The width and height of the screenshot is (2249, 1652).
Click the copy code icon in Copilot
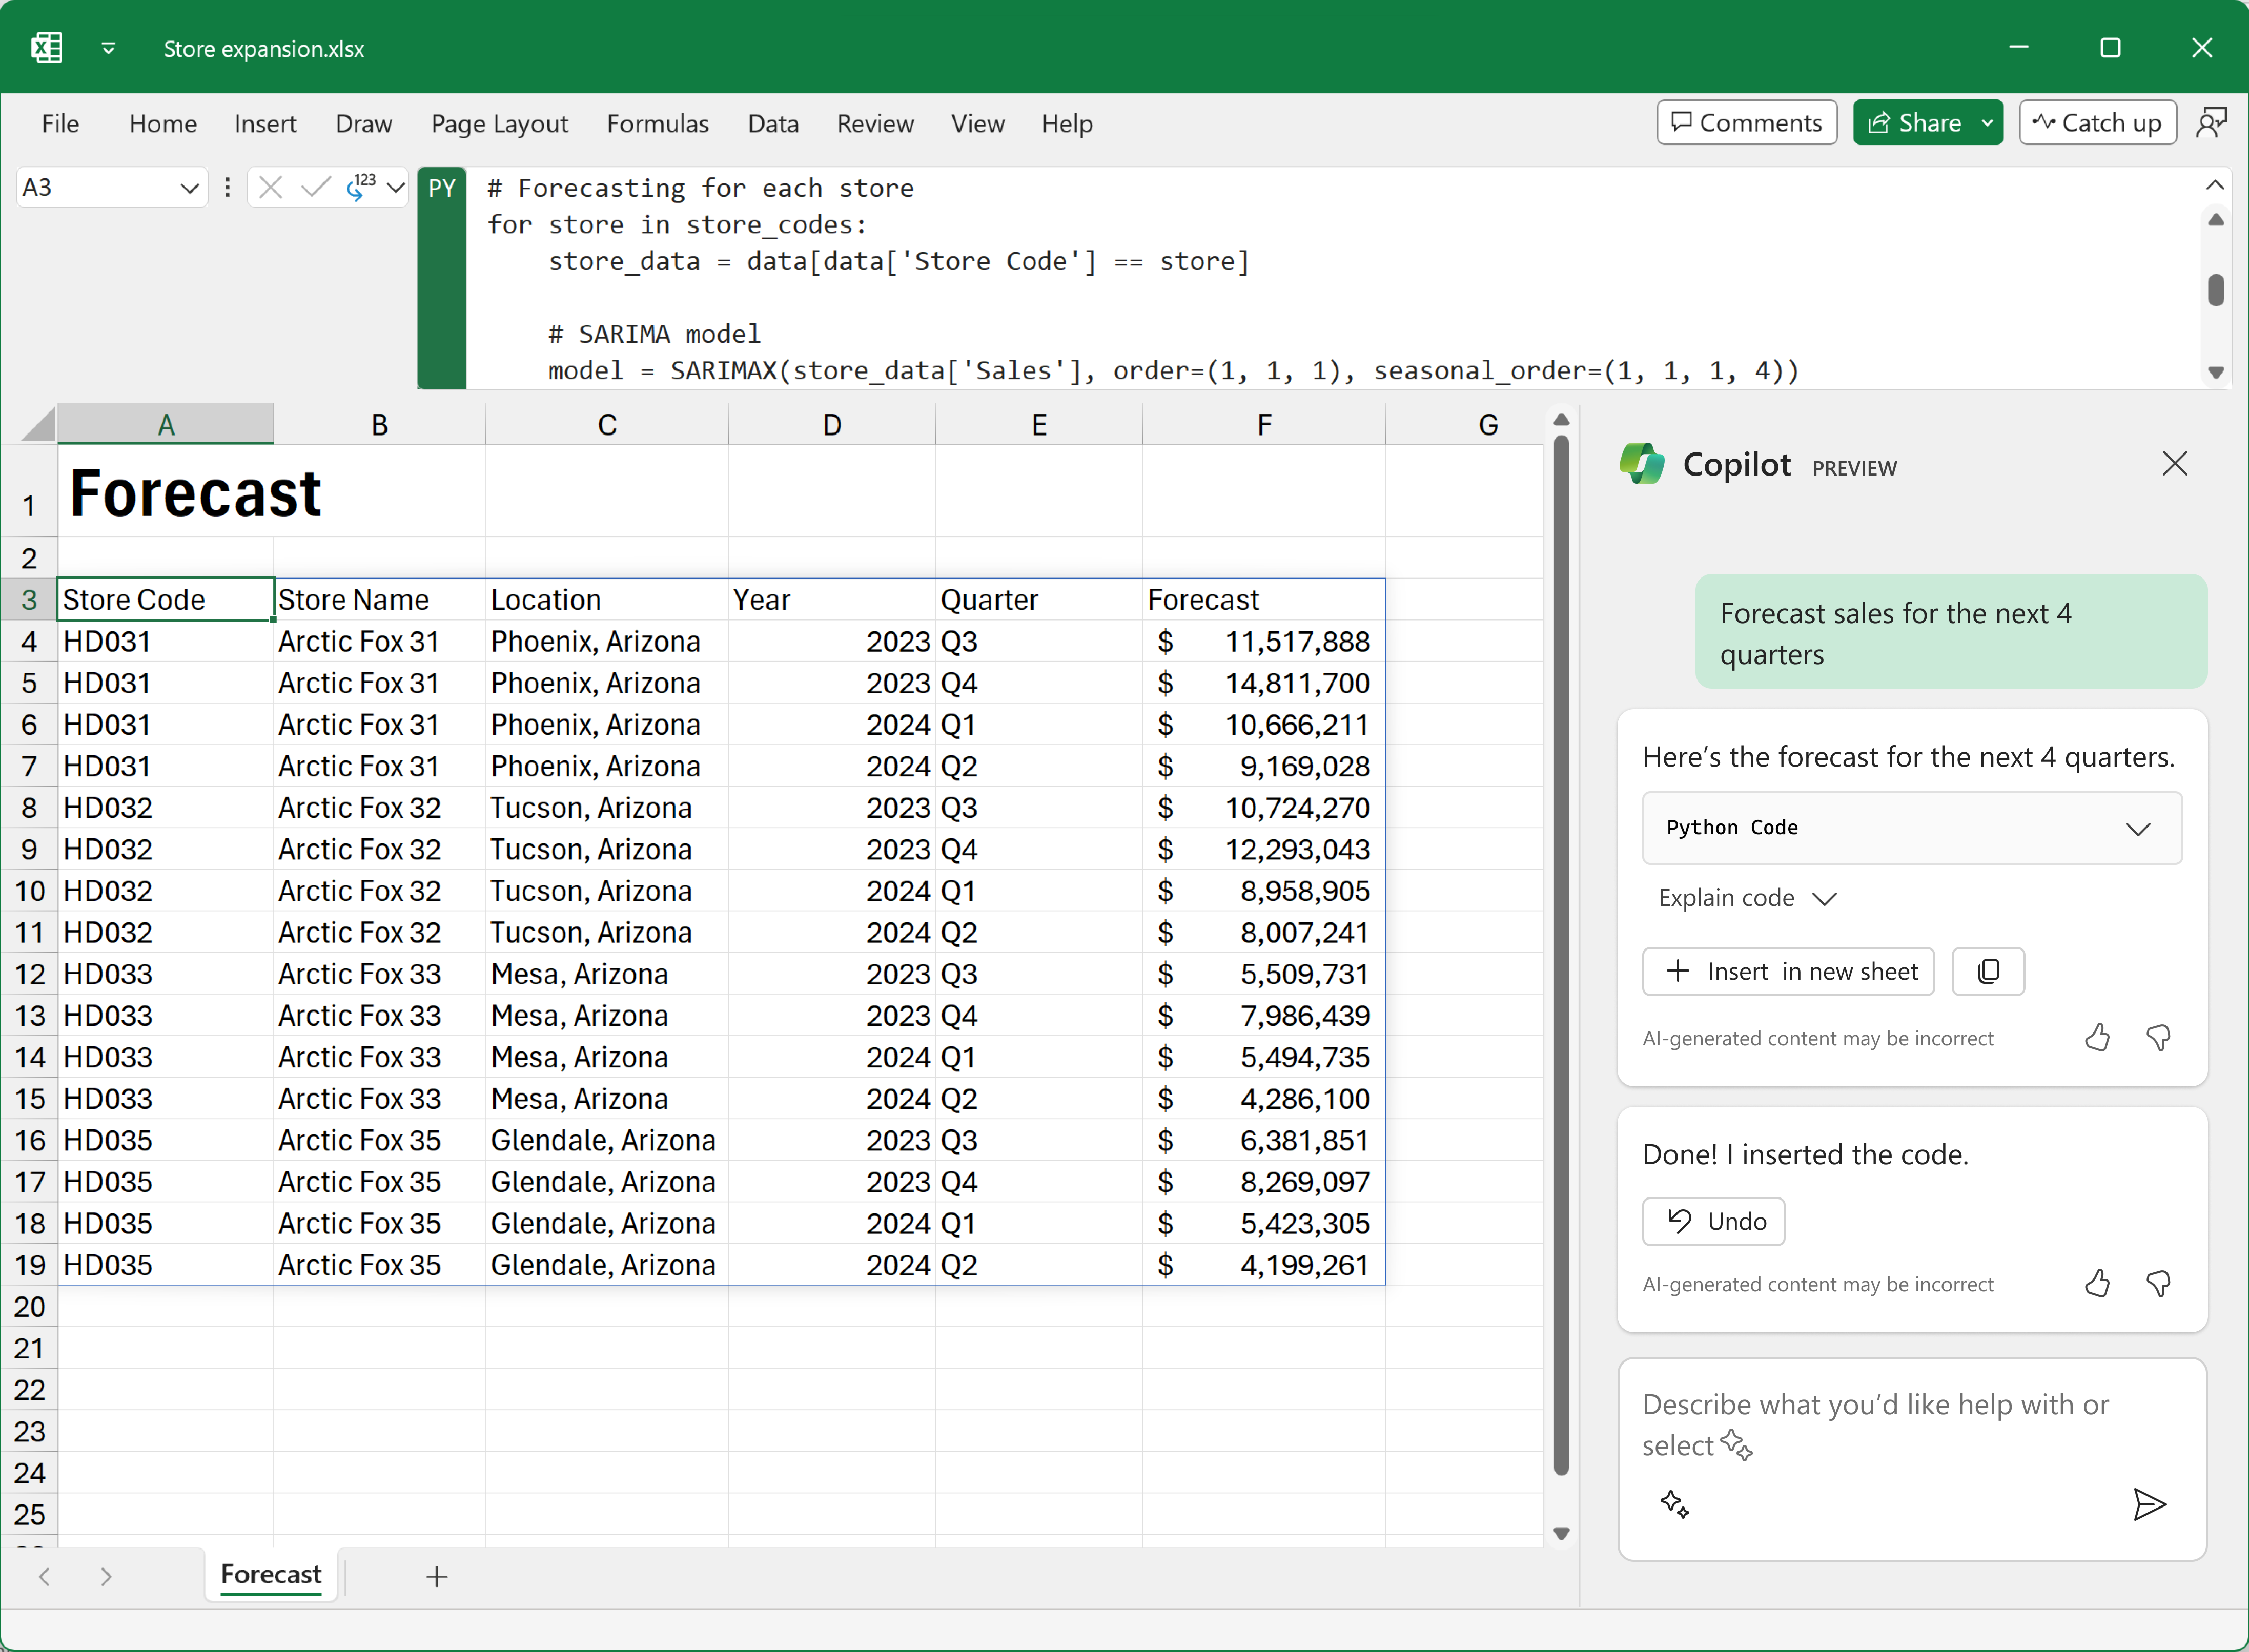pyautogui.click(x=1988, y=971)
